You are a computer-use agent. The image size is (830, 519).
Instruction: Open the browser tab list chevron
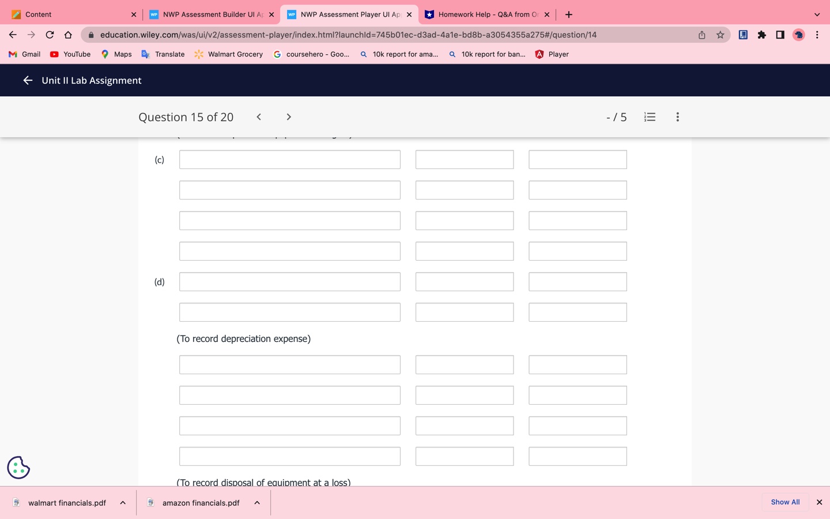pyautogui.click(x=816, y=14)
